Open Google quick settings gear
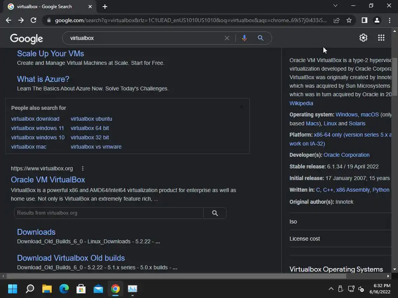The height and width of the screenshot is (298, 398). [363, 38]
